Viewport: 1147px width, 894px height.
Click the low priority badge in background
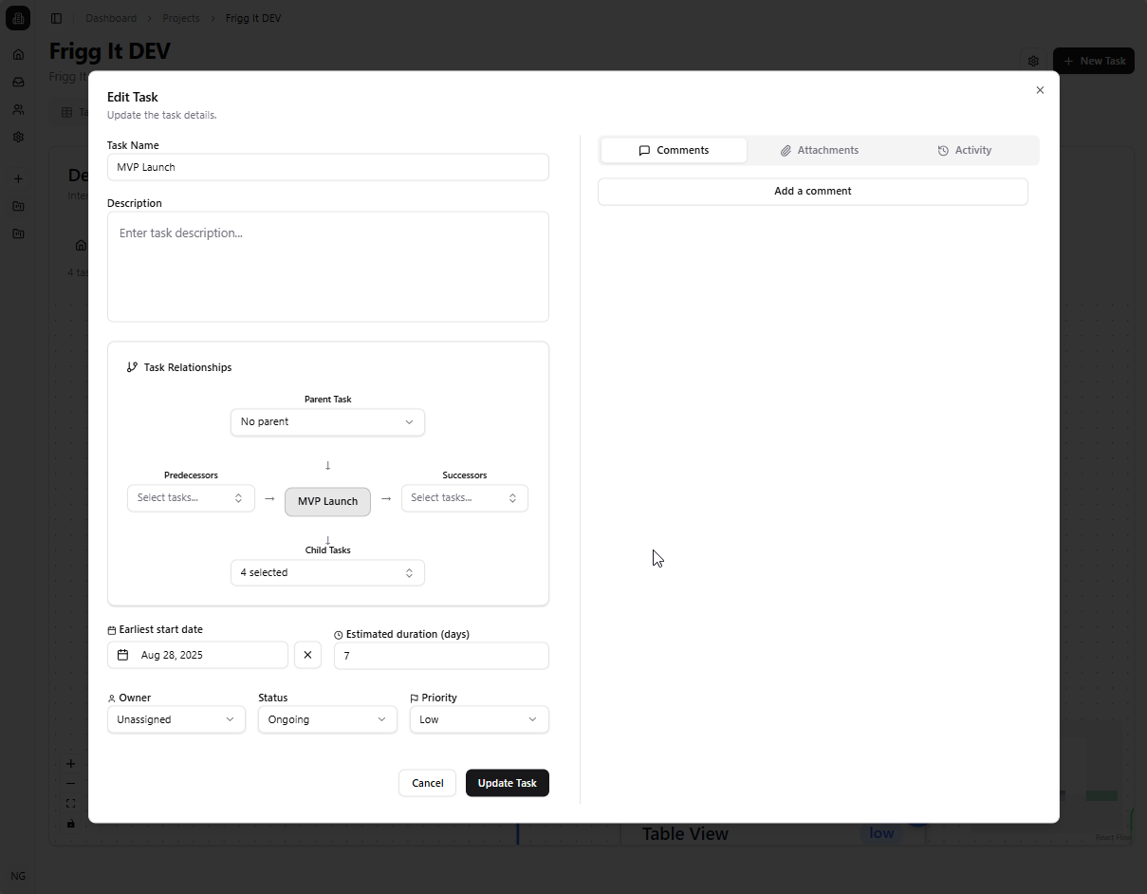pyautogui.click(x=881, y=832)
